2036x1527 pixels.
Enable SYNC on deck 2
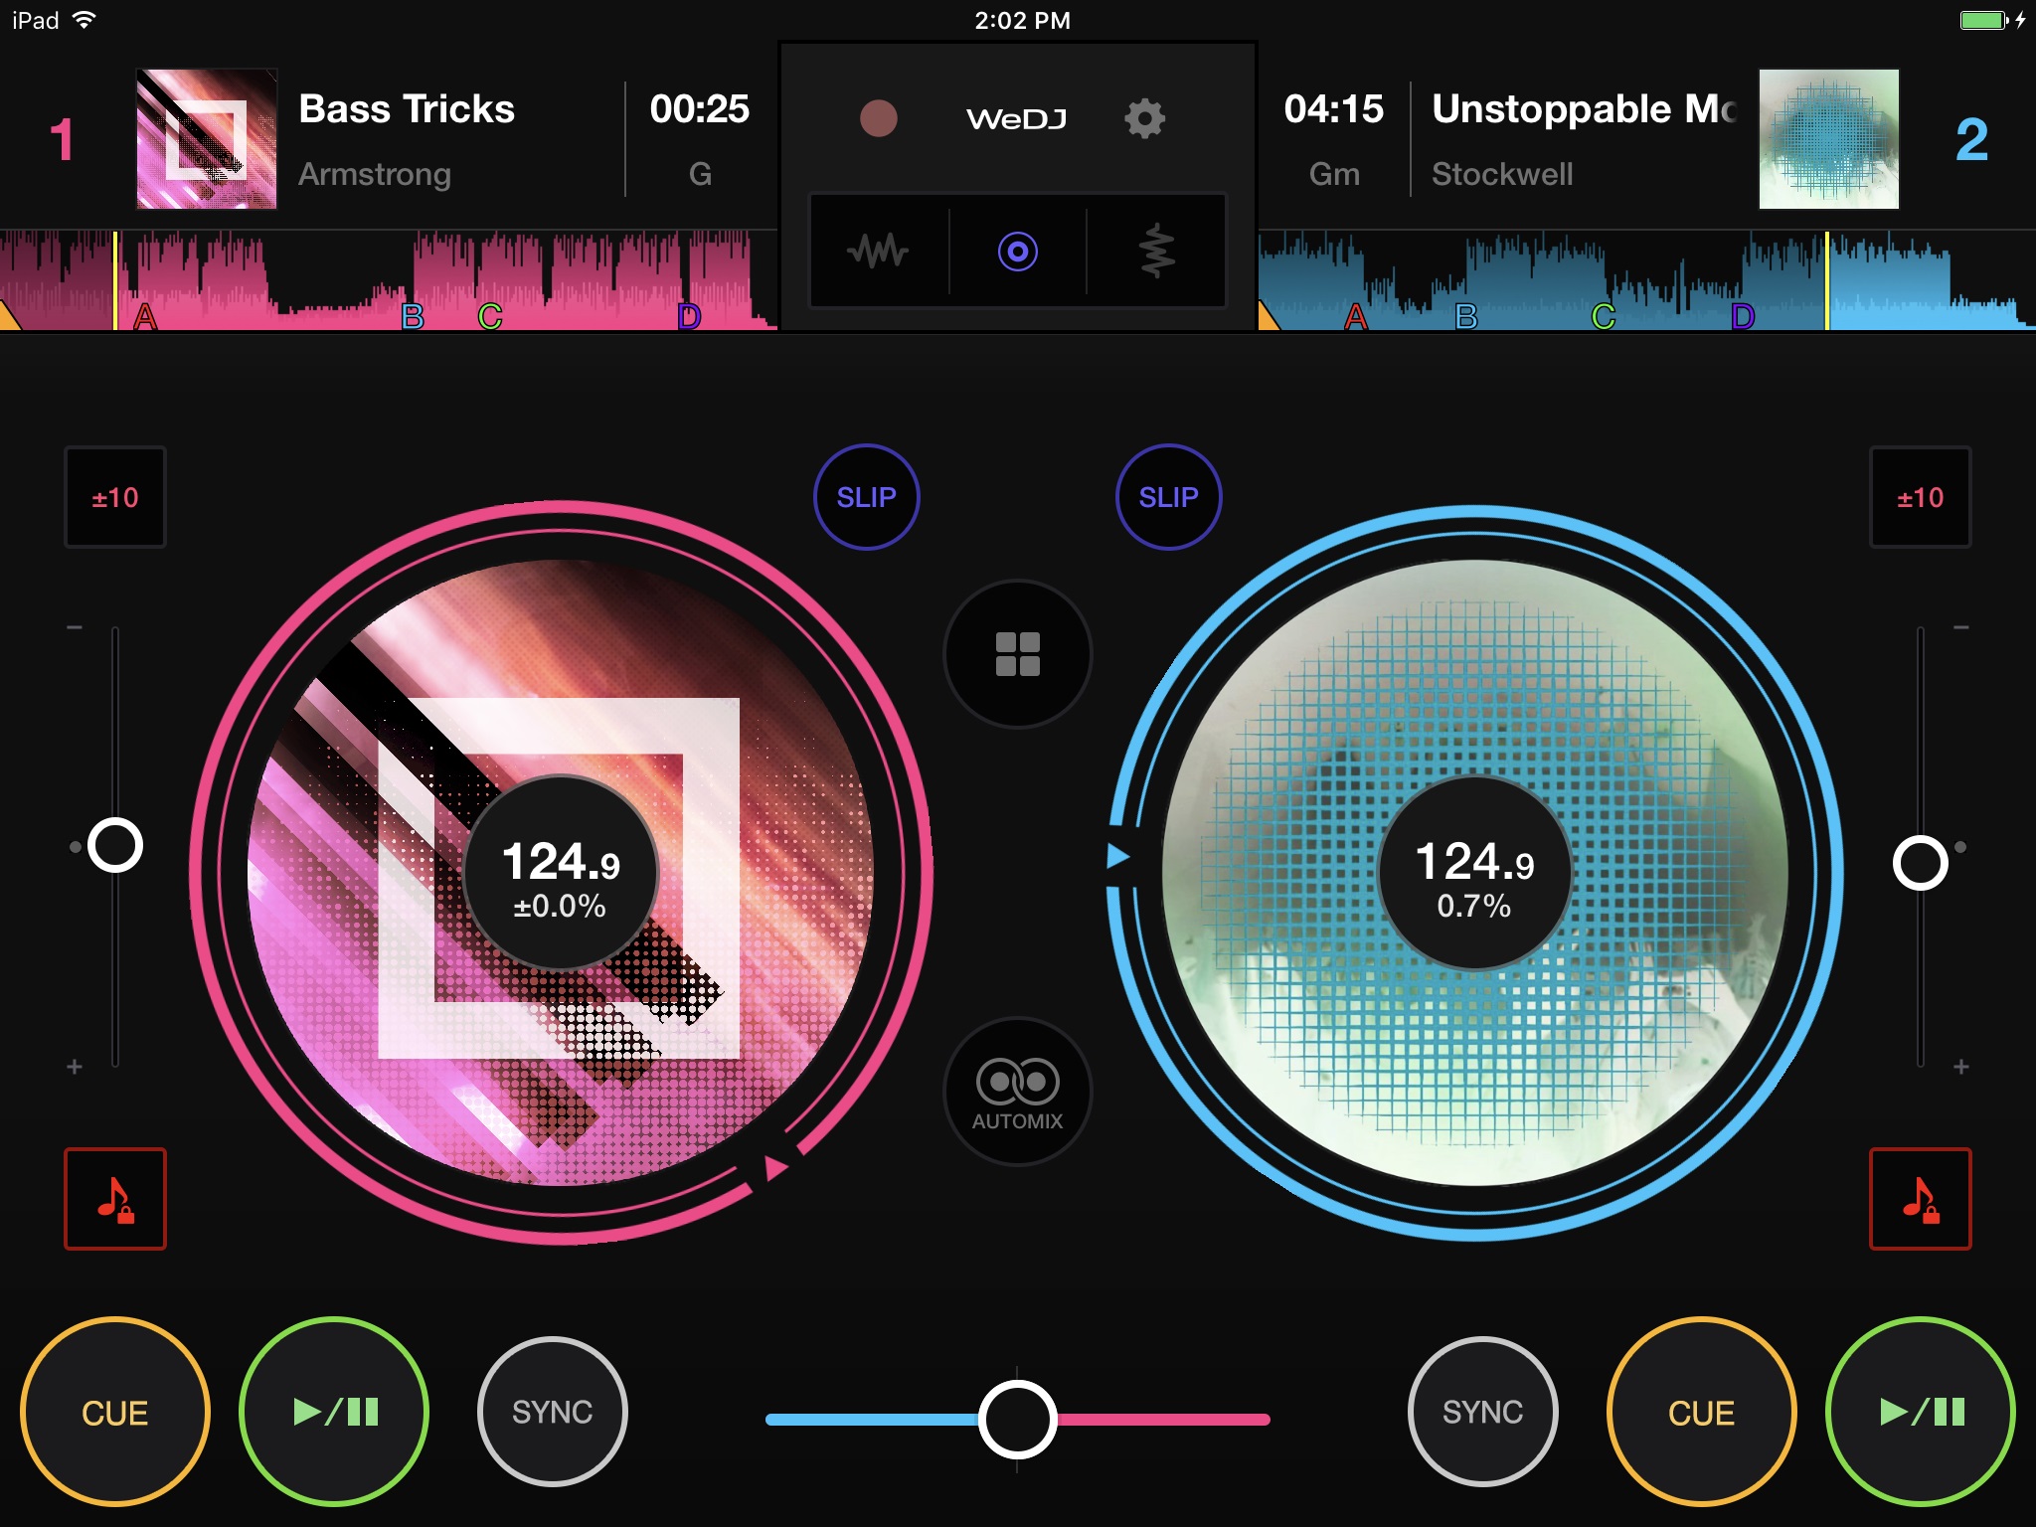point(1482,1412)
